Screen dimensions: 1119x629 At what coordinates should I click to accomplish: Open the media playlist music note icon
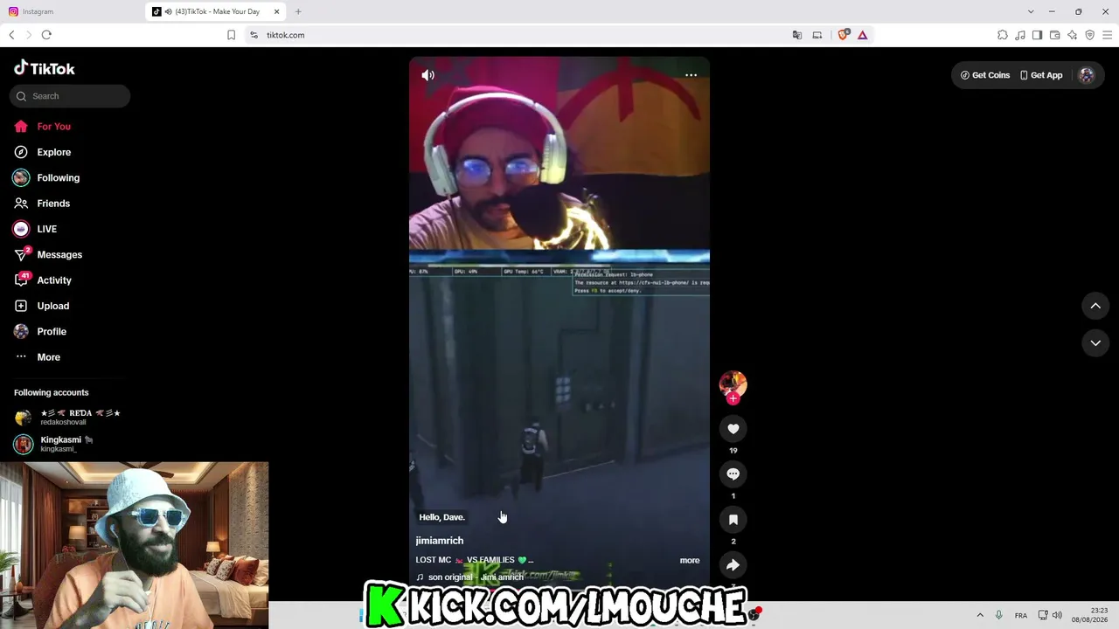click(x=1020, y=35)
